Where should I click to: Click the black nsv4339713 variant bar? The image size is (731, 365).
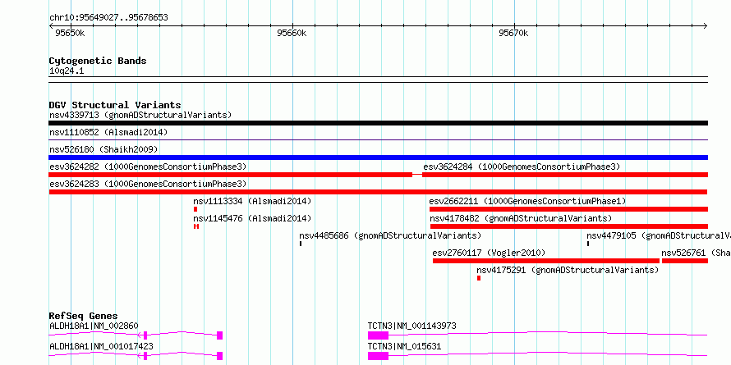[x=378, y=123]
